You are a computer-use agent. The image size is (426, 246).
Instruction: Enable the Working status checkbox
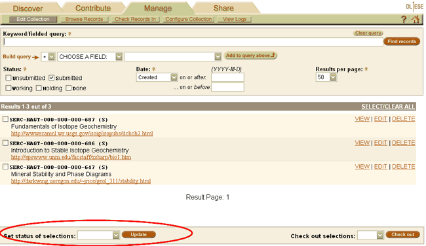click(x=9, y=88)
